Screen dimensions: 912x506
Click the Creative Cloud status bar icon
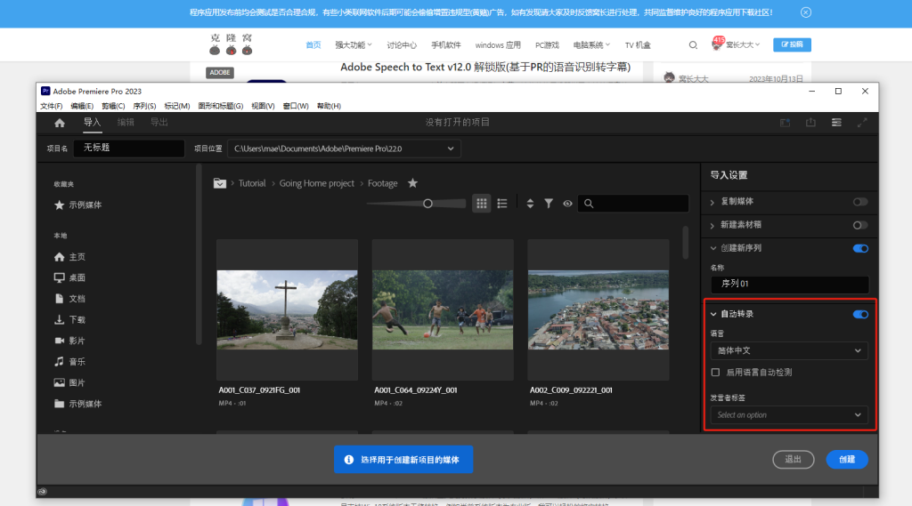pyautogui.click(x=43, y=492)
